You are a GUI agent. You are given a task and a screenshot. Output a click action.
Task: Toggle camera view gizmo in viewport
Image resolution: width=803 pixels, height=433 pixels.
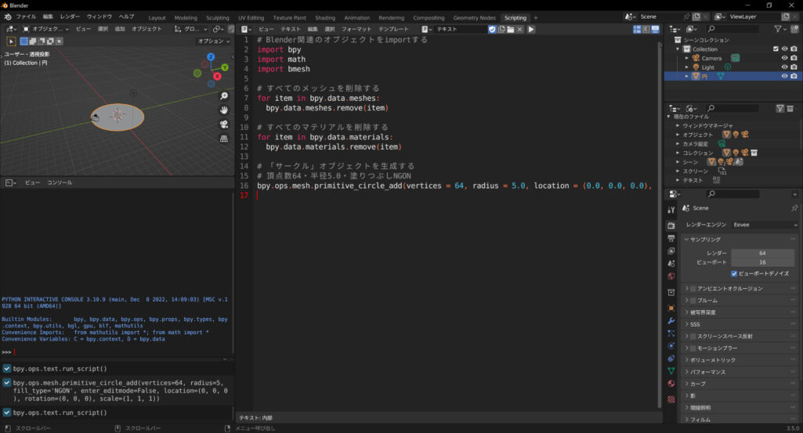224,124
